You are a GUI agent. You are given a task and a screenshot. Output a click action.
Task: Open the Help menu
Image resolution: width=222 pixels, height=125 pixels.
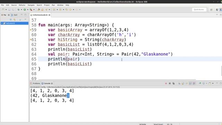[x=67, y=5]
